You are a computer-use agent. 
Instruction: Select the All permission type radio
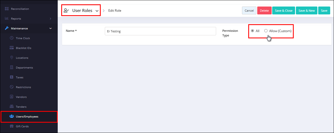(252, 31)
